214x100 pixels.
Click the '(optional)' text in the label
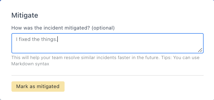click(103, 28)
